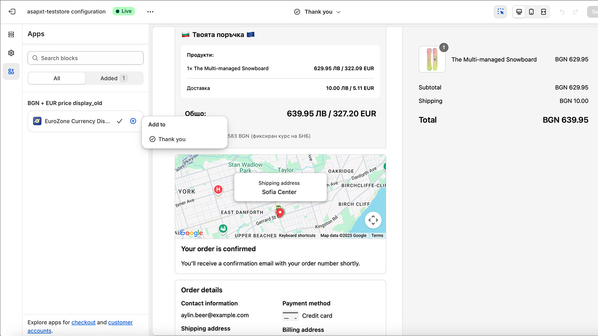Viewport: 598px width, 336px height.
Task: Click the Live status badge
Action: 124,11
